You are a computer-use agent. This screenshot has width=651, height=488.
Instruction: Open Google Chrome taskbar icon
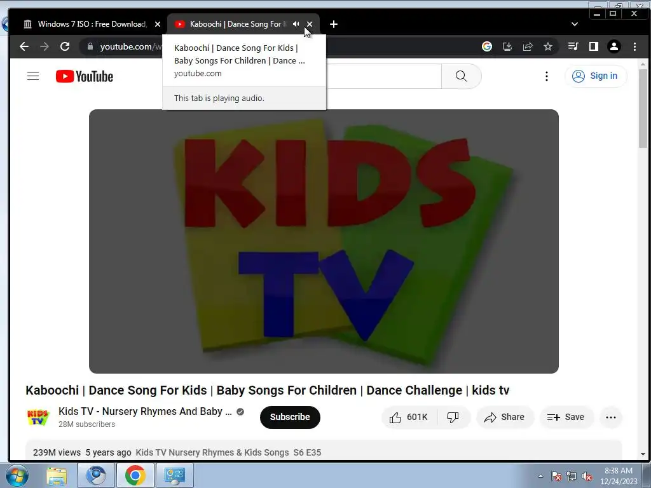135,475
